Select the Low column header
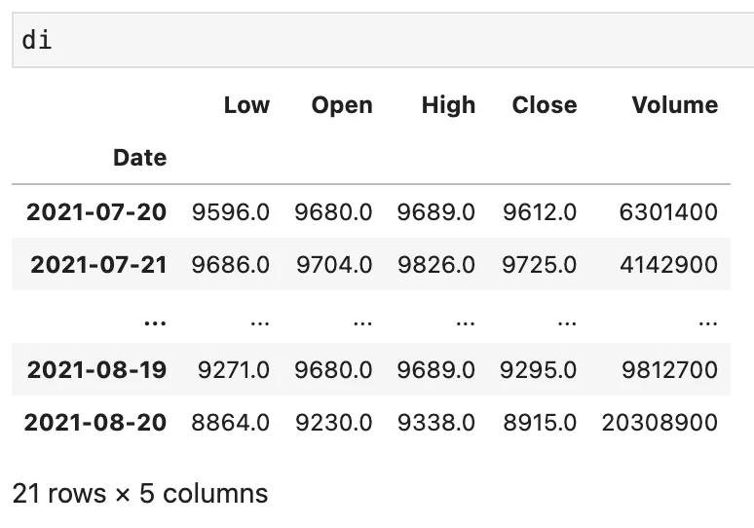Viewport: 754px width, 528px height. 246,105
